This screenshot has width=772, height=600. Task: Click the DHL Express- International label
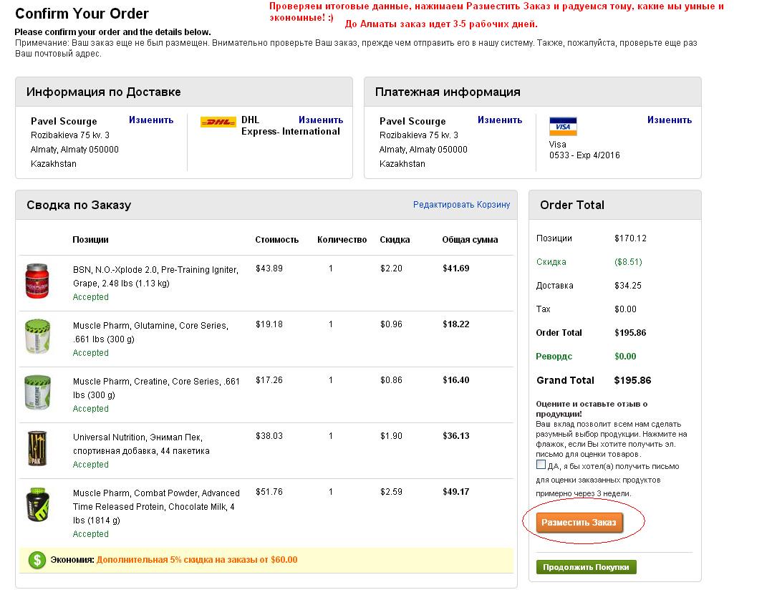click(291, 125)
